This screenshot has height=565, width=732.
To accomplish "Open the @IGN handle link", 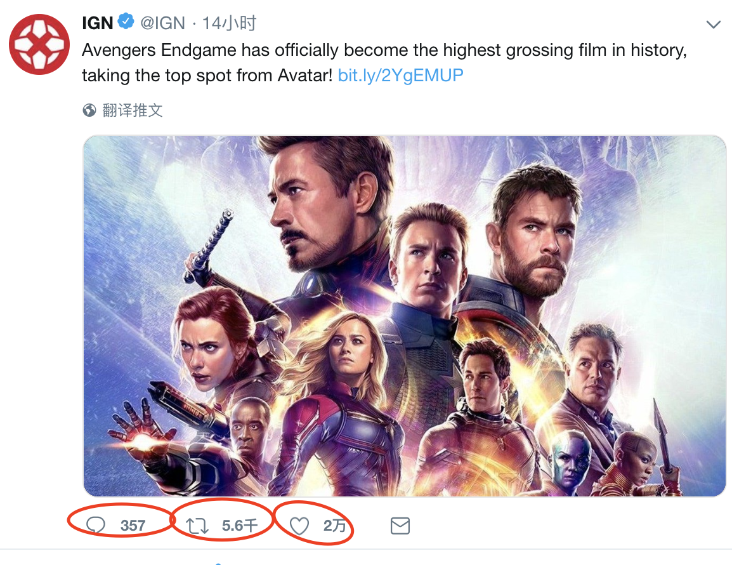I will [162, 23].
